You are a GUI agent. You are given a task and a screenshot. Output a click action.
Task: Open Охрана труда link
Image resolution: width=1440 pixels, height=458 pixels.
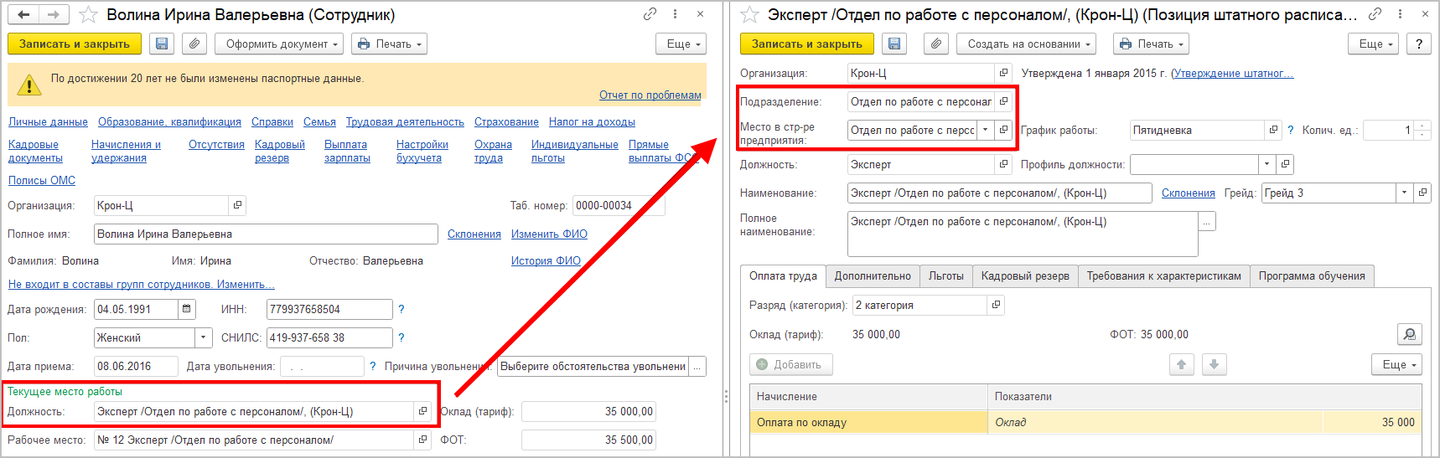point(493,151)
